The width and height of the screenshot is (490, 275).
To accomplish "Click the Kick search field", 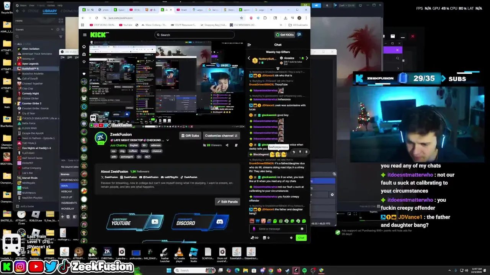I will pyautogui.click(x=194, y=35).
